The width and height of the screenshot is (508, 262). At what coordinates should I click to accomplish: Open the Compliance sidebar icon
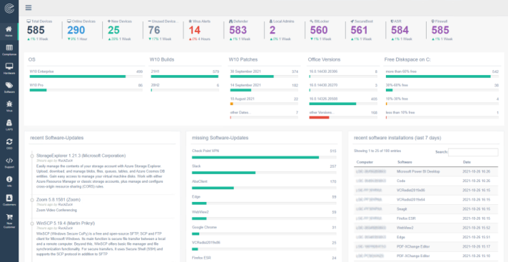pyautogui.click(x=9, y=50)
